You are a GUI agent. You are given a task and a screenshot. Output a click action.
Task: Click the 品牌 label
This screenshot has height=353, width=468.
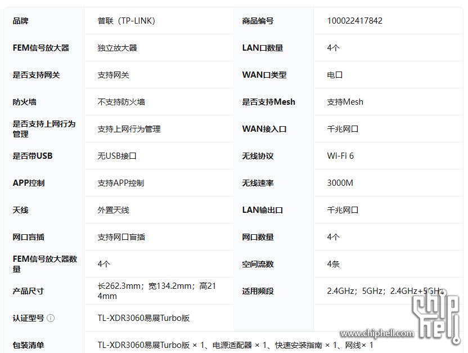(x=20, y=21)
